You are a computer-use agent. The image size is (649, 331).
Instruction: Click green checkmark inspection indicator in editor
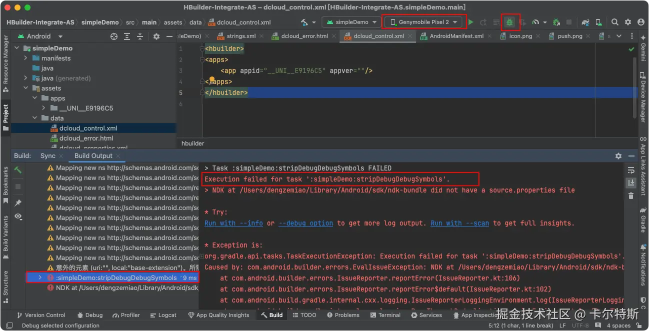pyautogui.click(x=631, y=49)
